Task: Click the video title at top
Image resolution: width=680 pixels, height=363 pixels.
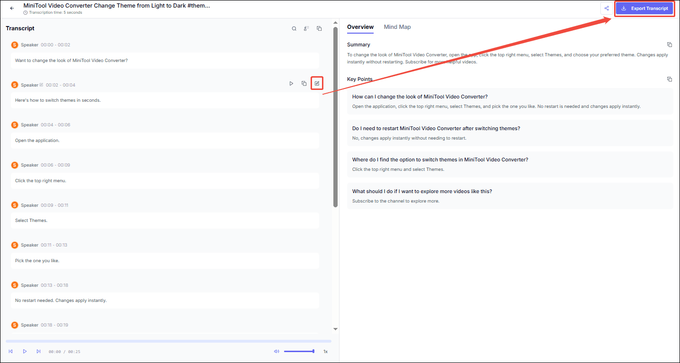Action: [x=117, y=6]
